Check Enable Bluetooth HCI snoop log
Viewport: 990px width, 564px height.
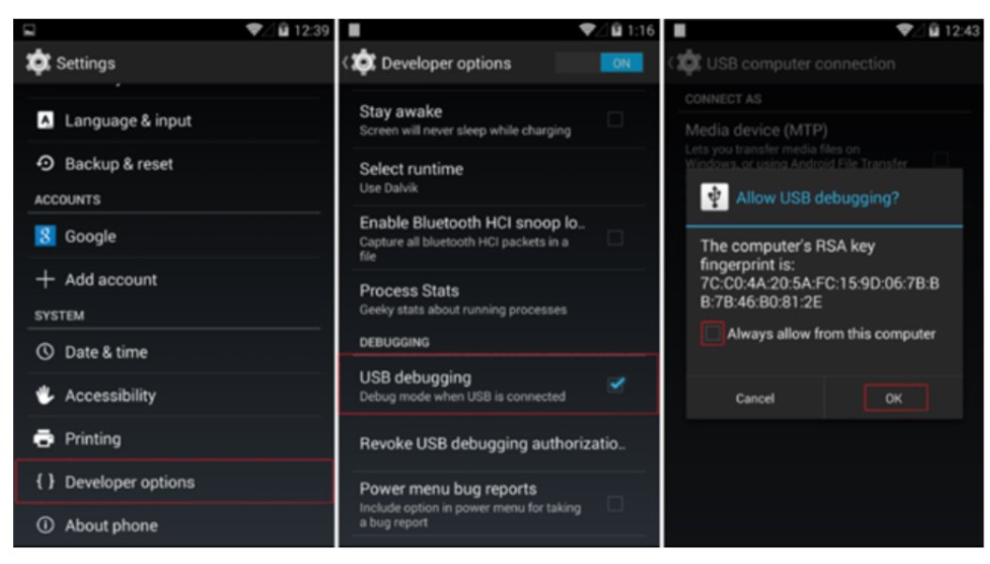coord(615,238)
